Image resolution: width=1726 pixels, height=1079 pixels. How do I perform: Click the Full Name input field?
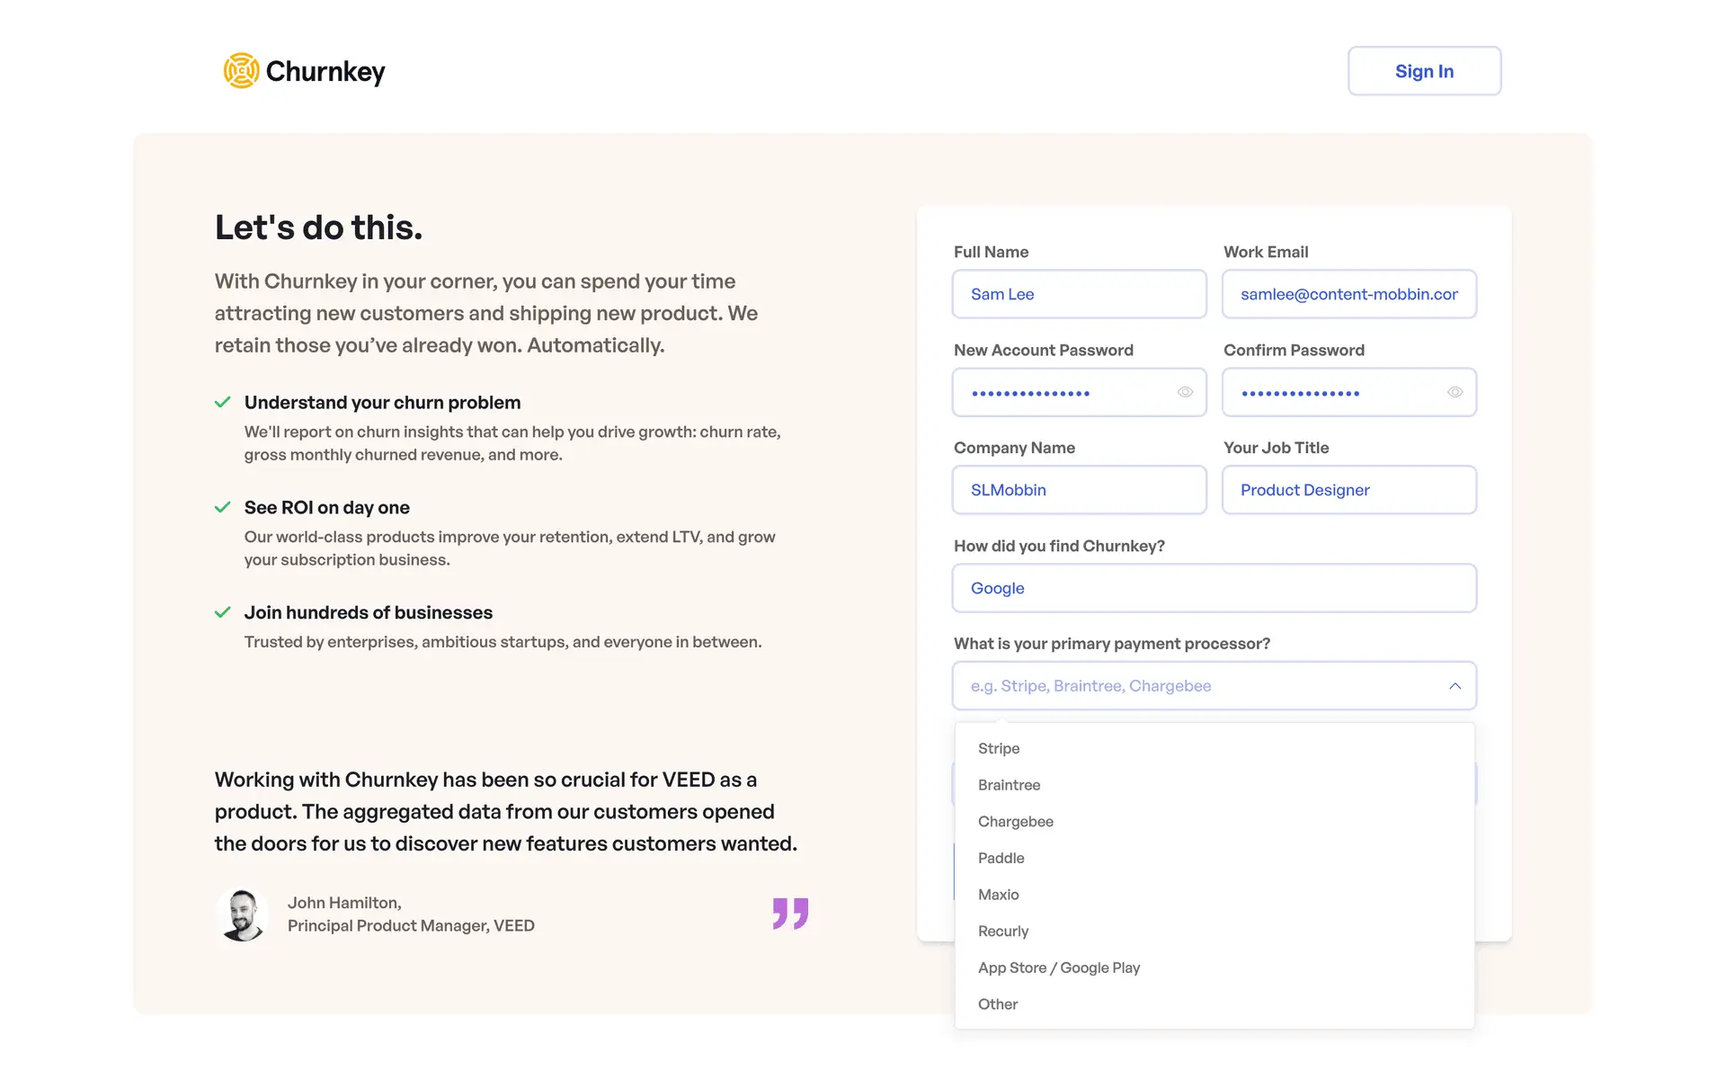(1079, 294)
